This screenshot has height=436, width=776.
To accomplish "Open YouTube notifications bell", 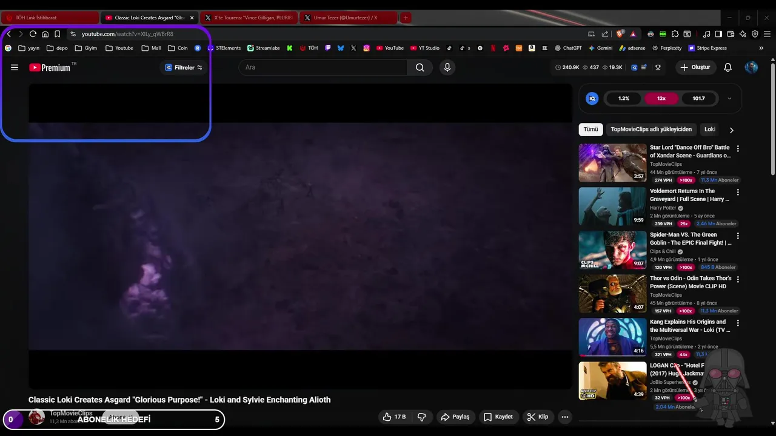I will pos(728,67).
